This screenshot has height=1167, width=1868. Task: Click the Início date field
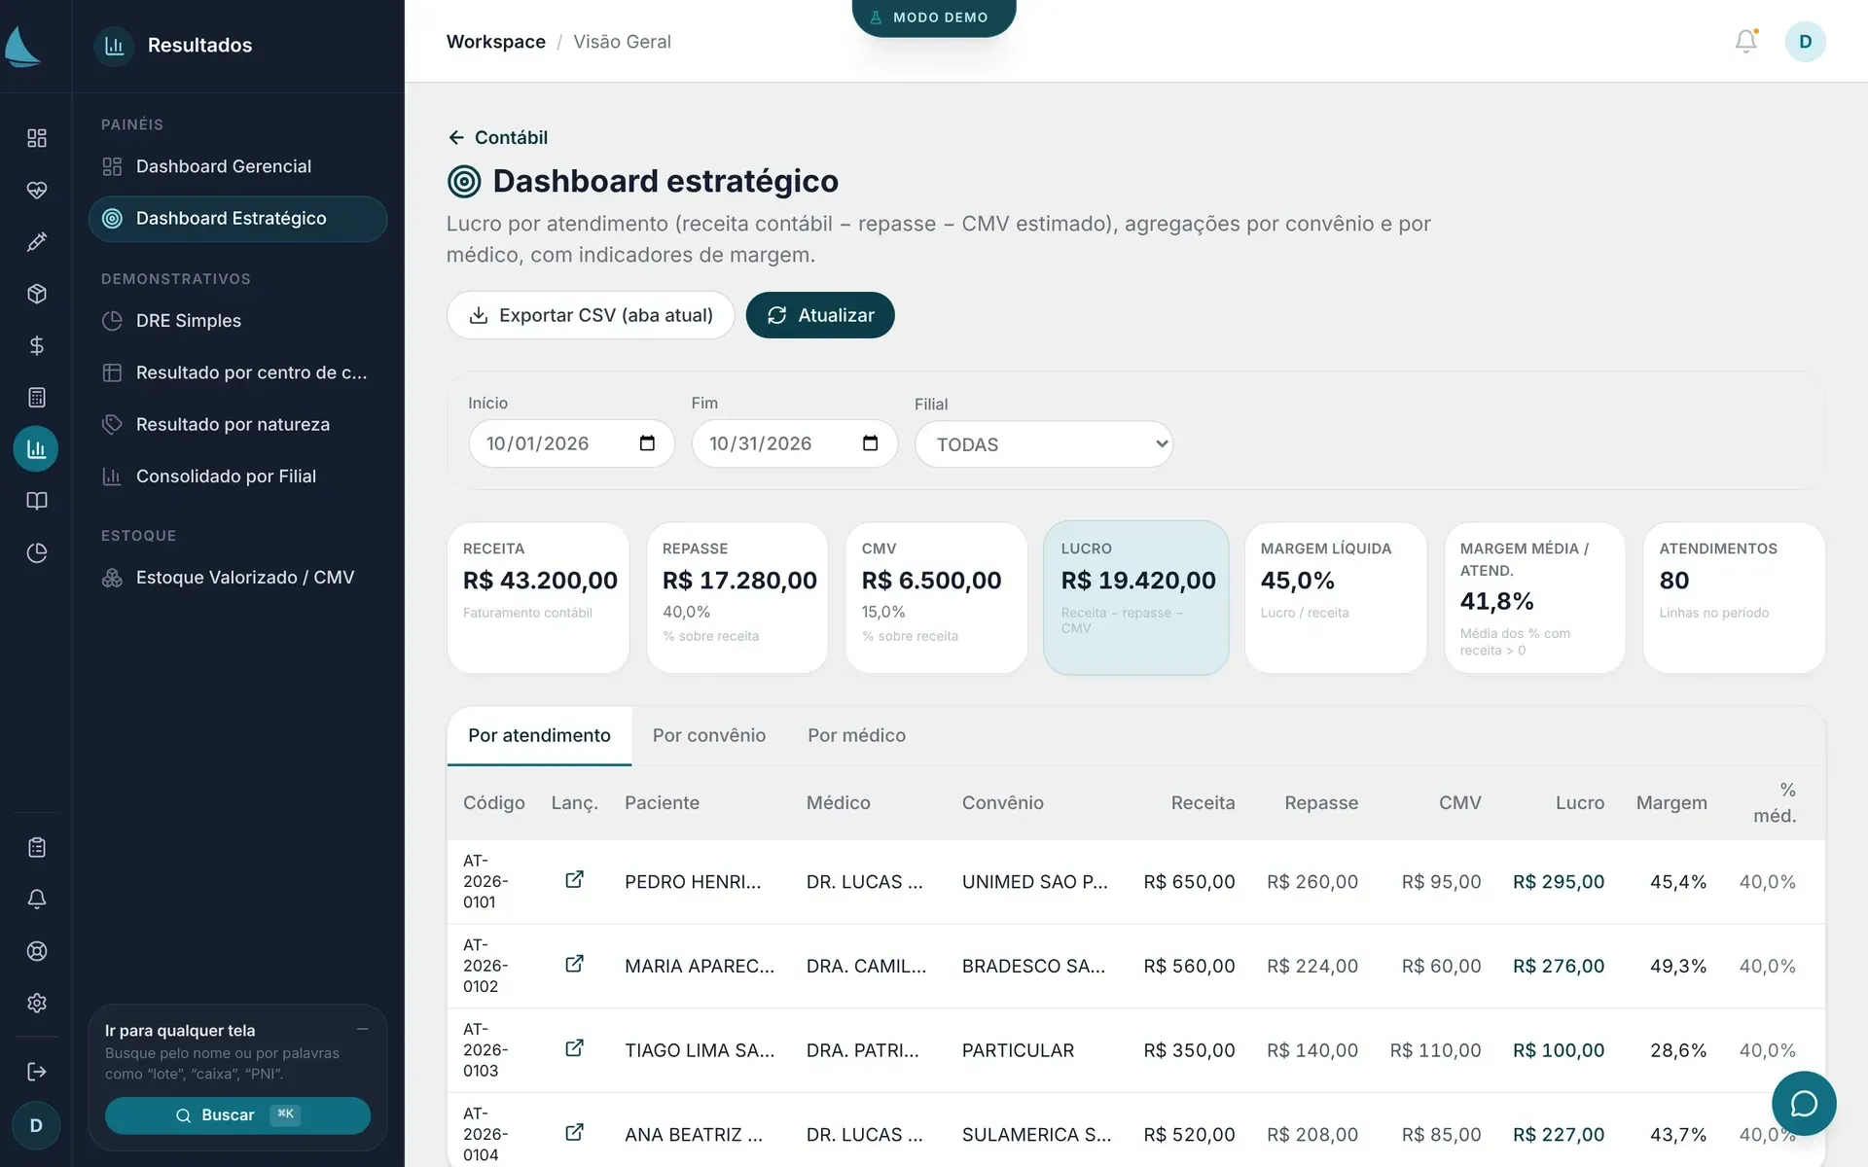click(571, 443)
